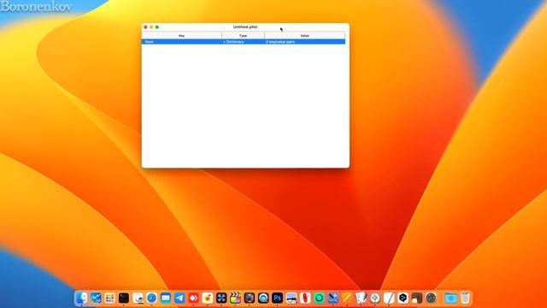Close the Untitled.plist window
547x308 pixels.
click(x=145, y=27)
